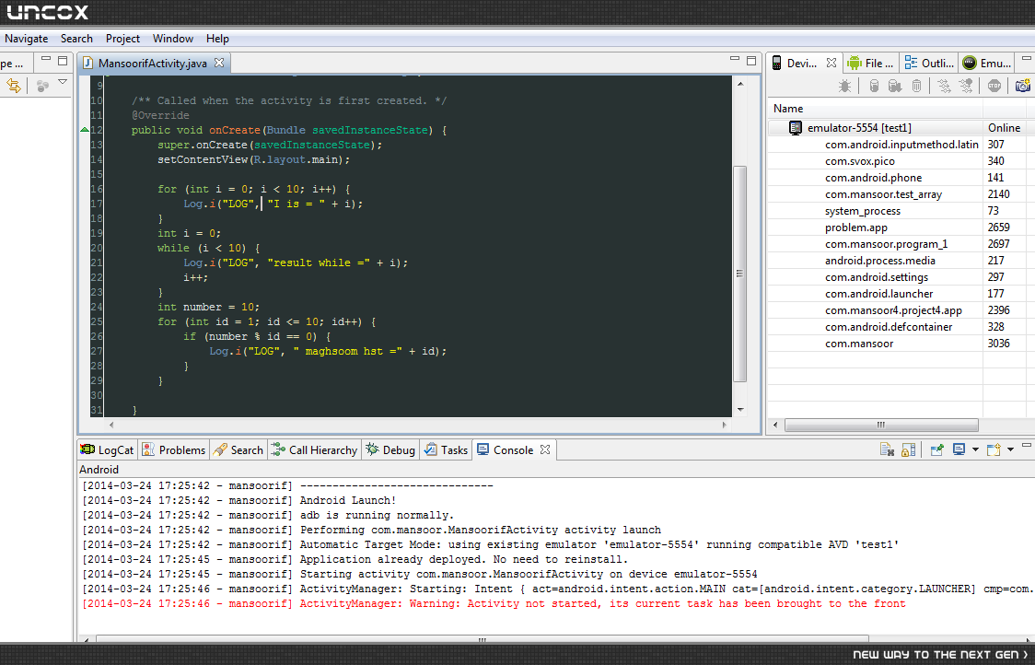Toggle Scroll Lock in Console toolbar
Viewport: 1035px width, 665px height.
click(x=908, y=449)
